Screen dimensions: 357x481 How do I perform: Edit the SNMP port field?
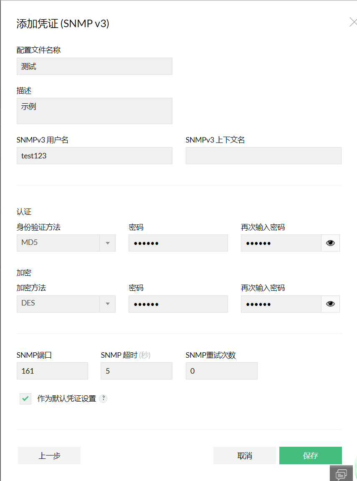52,371
